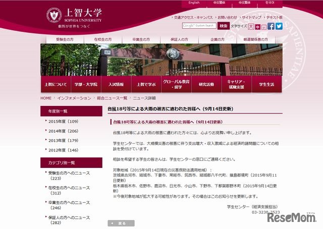The height and width of the screenshot is (229, 323).
Task: Go to インフォメーション breadcrumb
Action: [x=74, y=98]
